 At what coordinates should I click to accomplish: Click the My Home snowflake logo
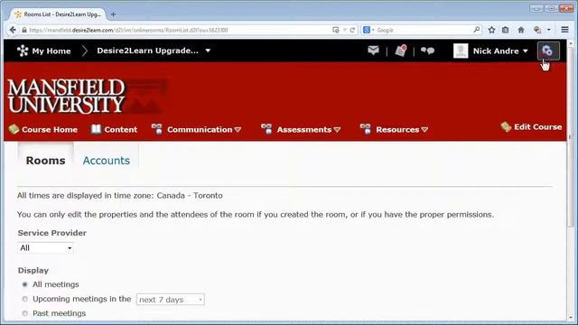click(23, 51)
